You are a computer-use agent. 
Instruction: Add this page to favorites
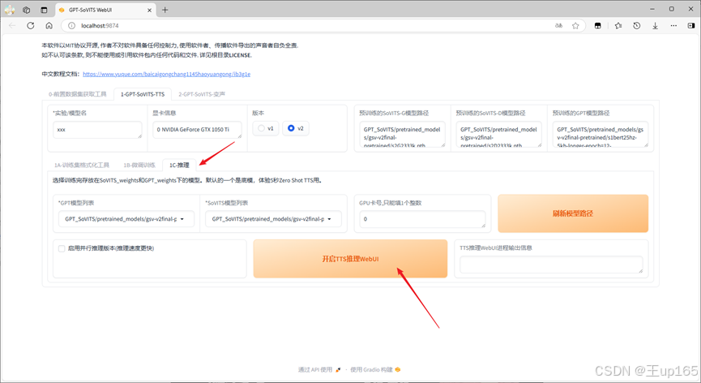(x=575, y=25)
